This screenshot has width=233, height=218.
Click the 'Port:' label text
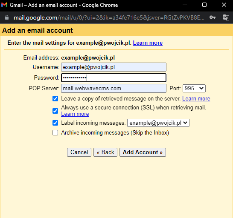tap(175, 89)
